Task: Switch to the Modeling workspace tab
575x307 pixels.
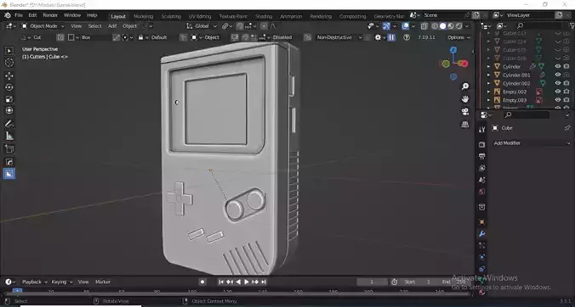Action: pyautogui.click(x=144, y=16)
